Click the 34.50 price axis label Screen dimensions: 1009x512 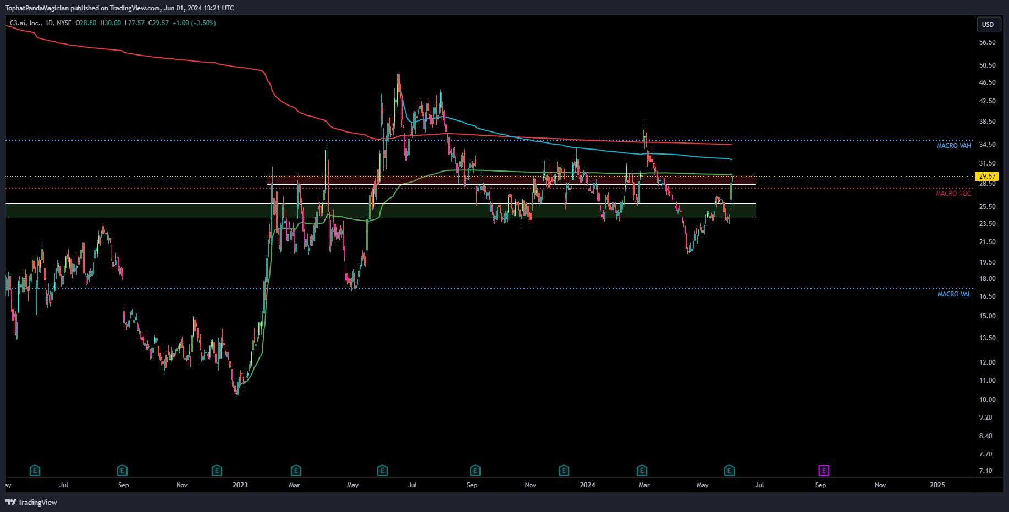(988, 145)
